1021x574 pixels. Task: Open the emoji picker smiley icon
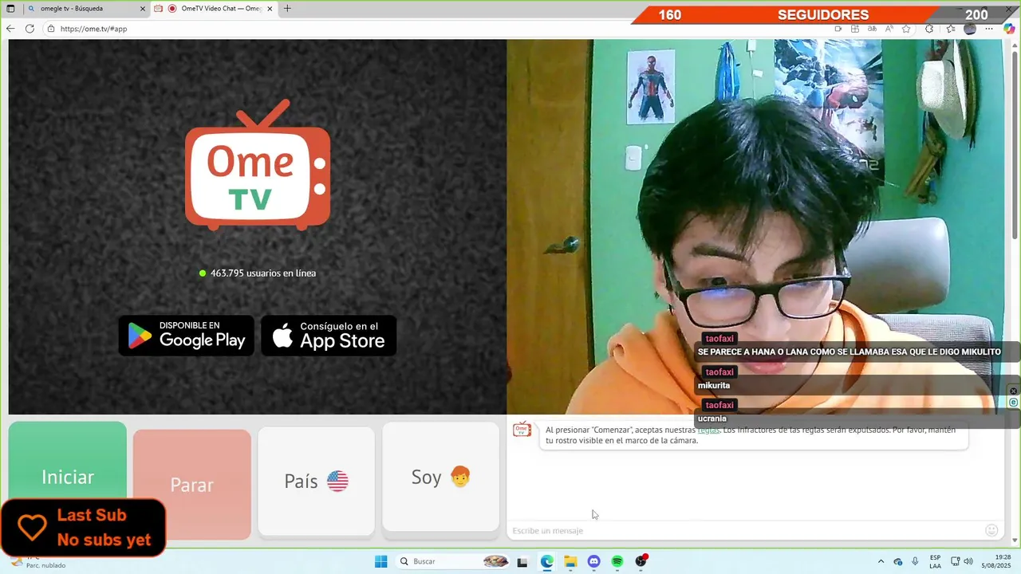pos(991,530)
